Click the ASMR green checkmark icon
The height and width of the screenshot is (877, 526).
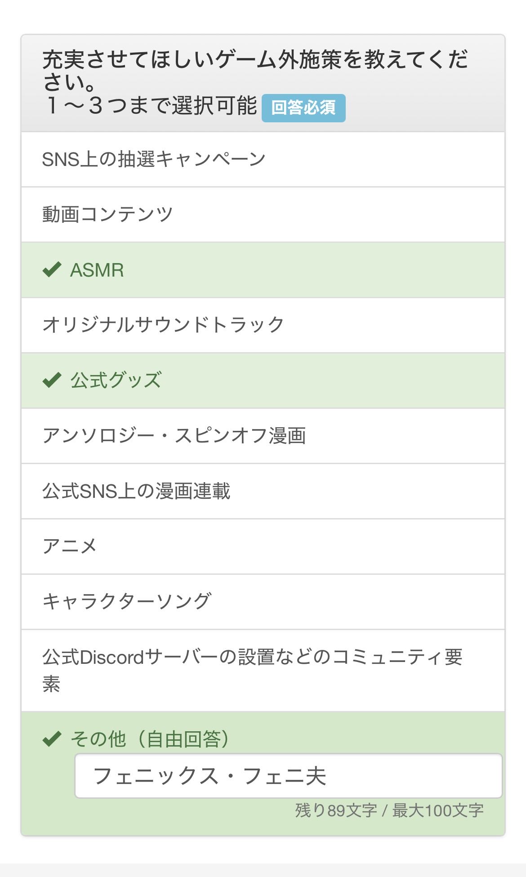pos(52,270)
